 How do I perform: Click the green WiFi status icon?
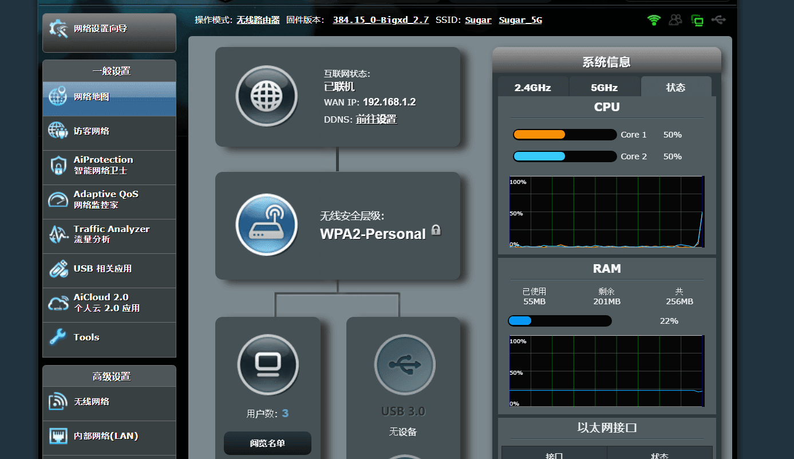tap(654, 20)
